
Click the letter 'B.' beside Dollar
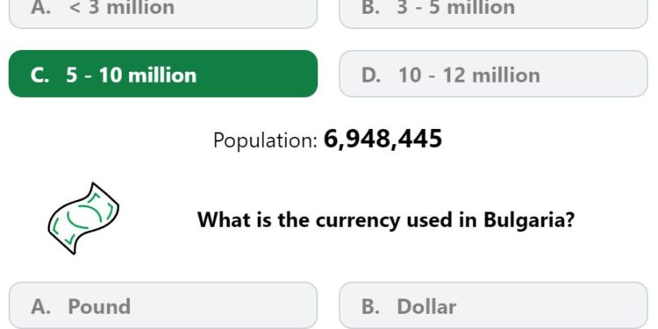(371, 307)
